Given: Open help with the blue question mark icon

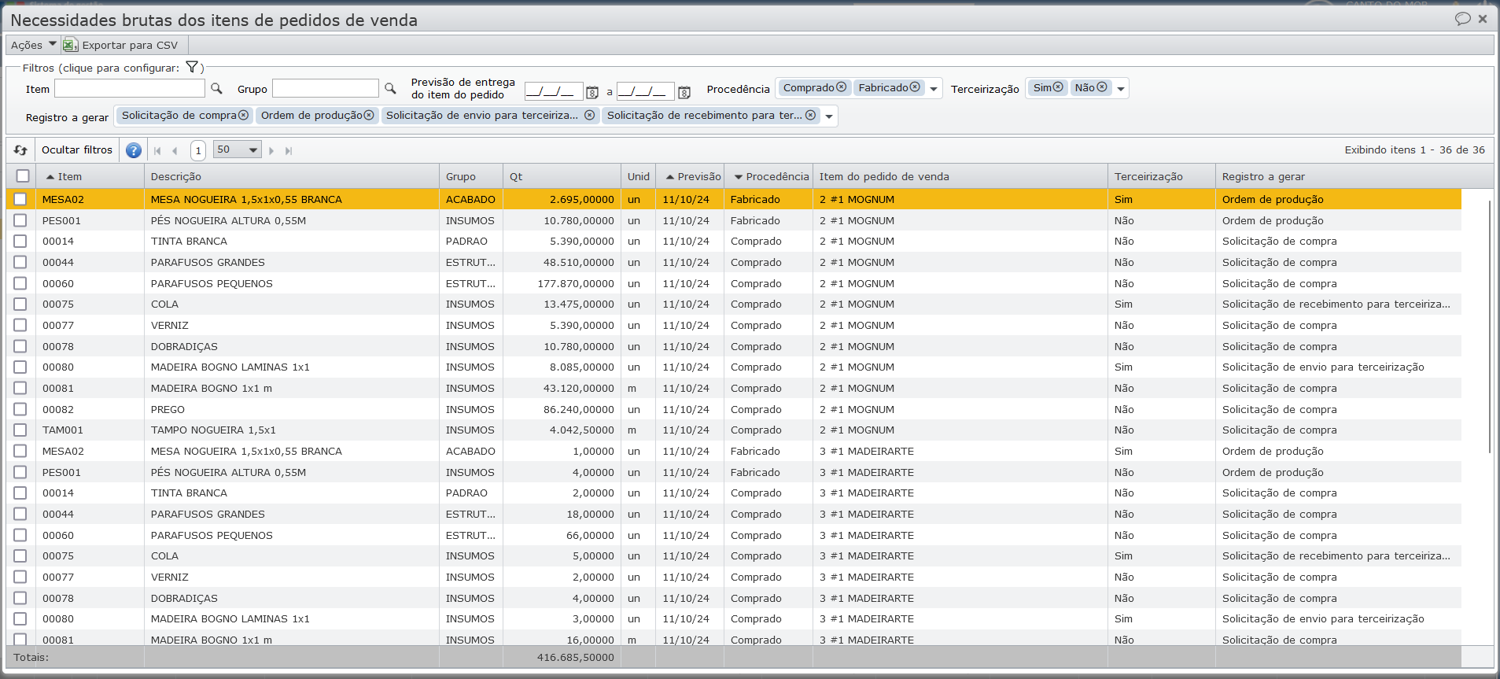Looking at the screenshot, I should 134,150.
